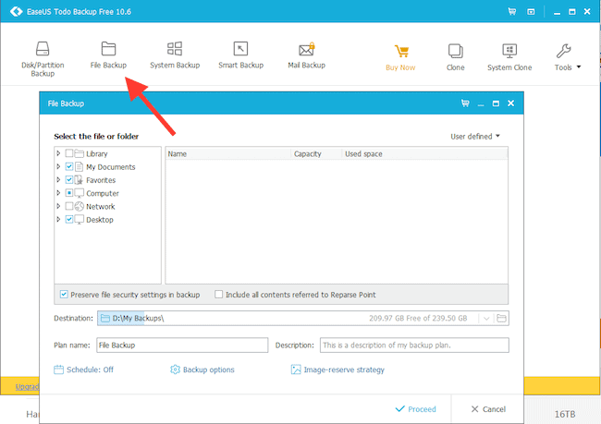Click the Favorites star icon
The image size is (601, 424).
79,180
